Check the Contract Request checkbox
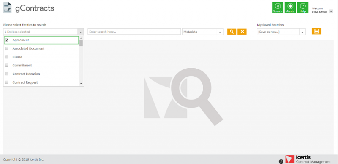The width and height of the screenshot is (338, 164). coord(7,82)
